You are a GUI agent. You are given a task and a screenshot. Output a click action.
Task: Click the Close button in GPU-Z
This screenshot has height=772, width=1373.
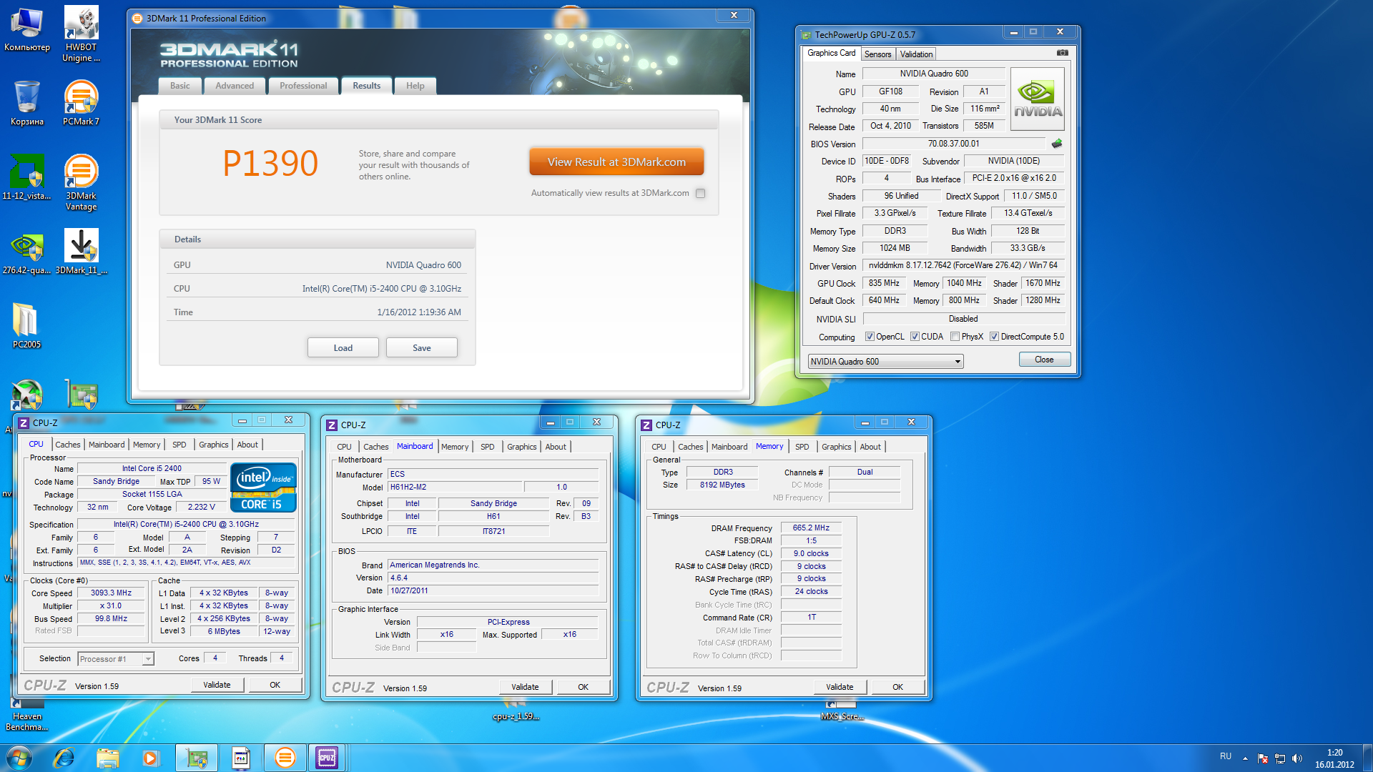point(1044,360)
